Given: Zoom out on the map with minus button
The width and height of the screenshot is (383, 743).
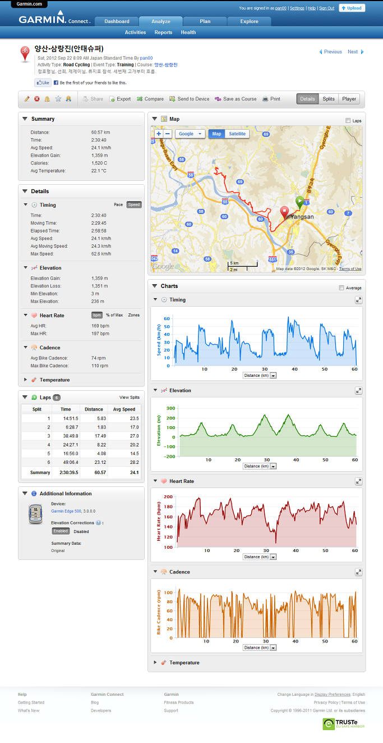Looking at the screenshot, I should point(168,134).
